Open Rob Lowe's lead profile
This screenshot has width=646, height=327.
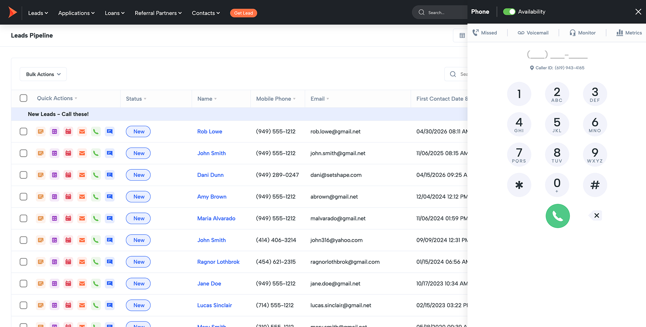[x=210, y=131]
